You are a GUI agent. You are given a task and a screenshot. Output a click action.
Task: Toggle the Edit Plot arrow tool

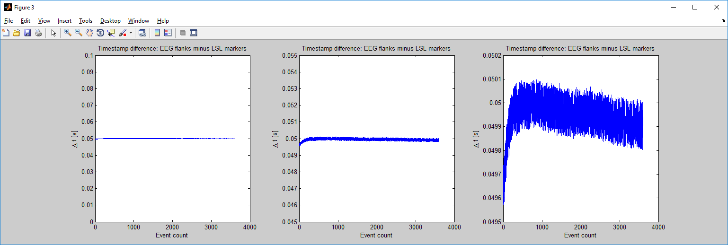(x=53, y=33)
